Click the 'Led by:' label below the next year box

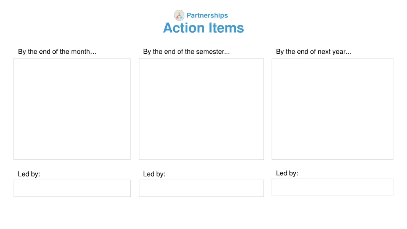287,173
